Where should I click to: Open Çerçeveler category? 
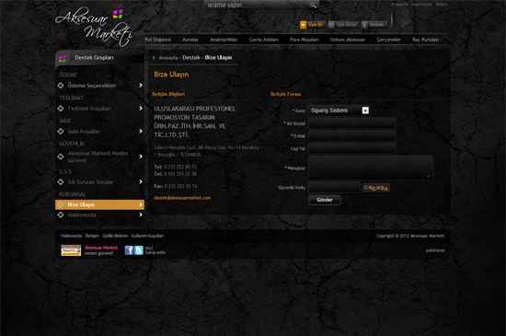(x=389, y=40)
